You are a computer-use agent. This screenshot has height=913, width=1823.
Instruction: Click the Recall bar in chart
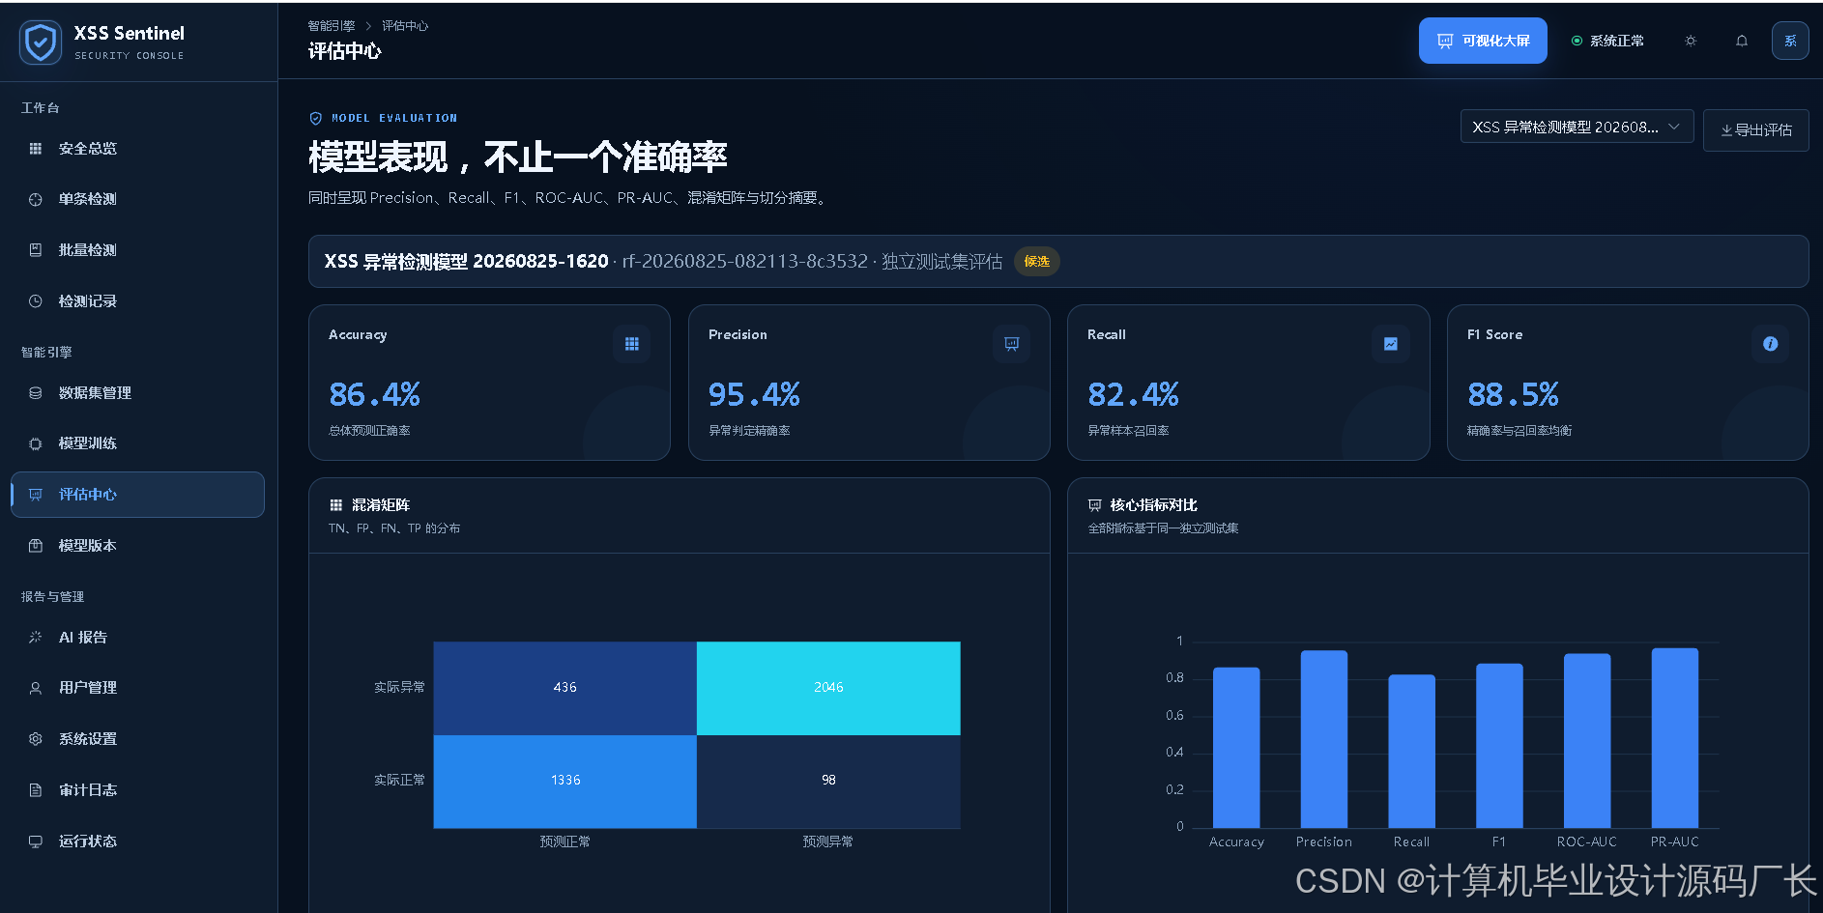click(1412, 752)
